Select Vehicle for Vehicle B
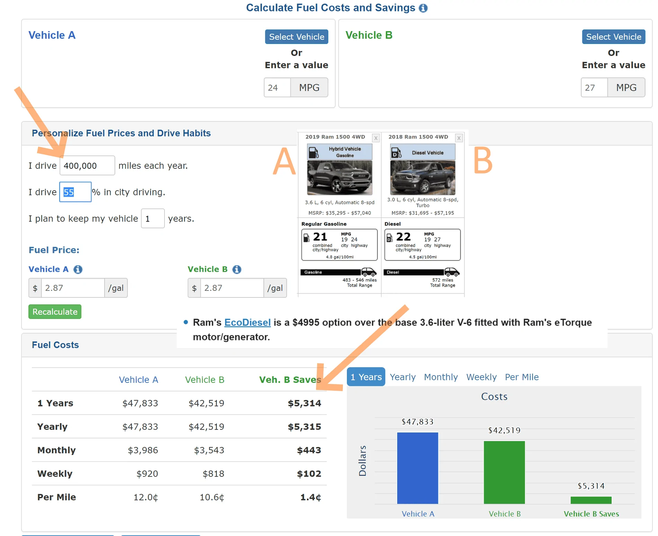The image size is (658, 536). click(613, 37)
